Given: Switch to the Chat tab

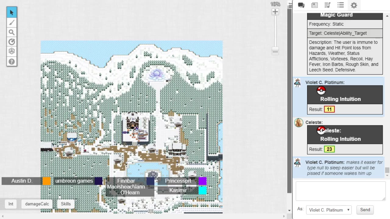Looking at the screenshot, I should (301, 5).
